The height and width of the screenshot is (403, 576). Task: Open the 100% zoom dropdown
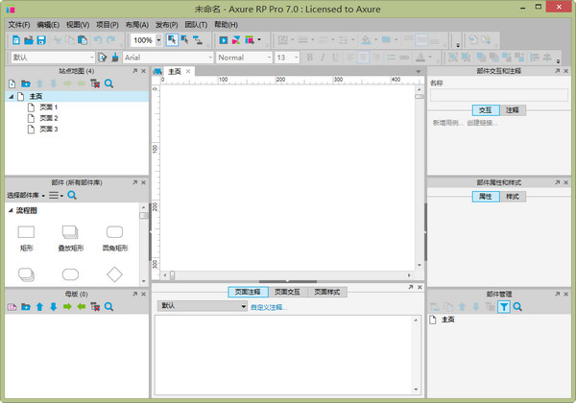click(158, 40)
